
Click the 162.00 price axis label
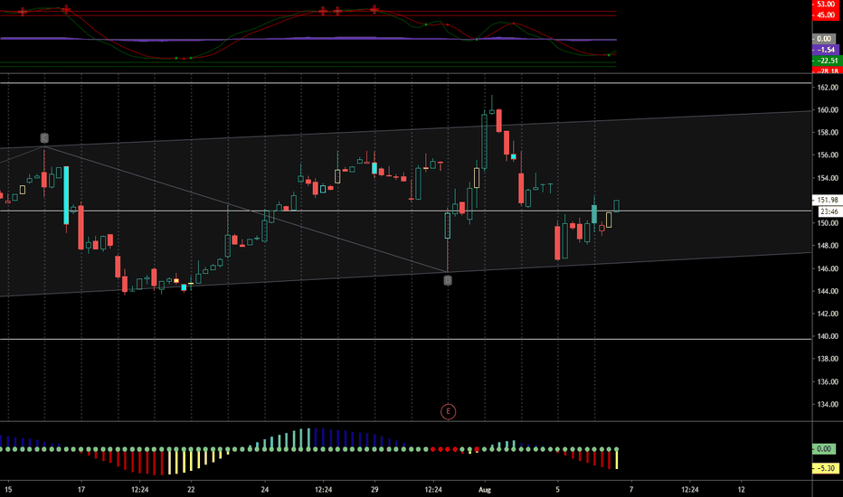828,87
